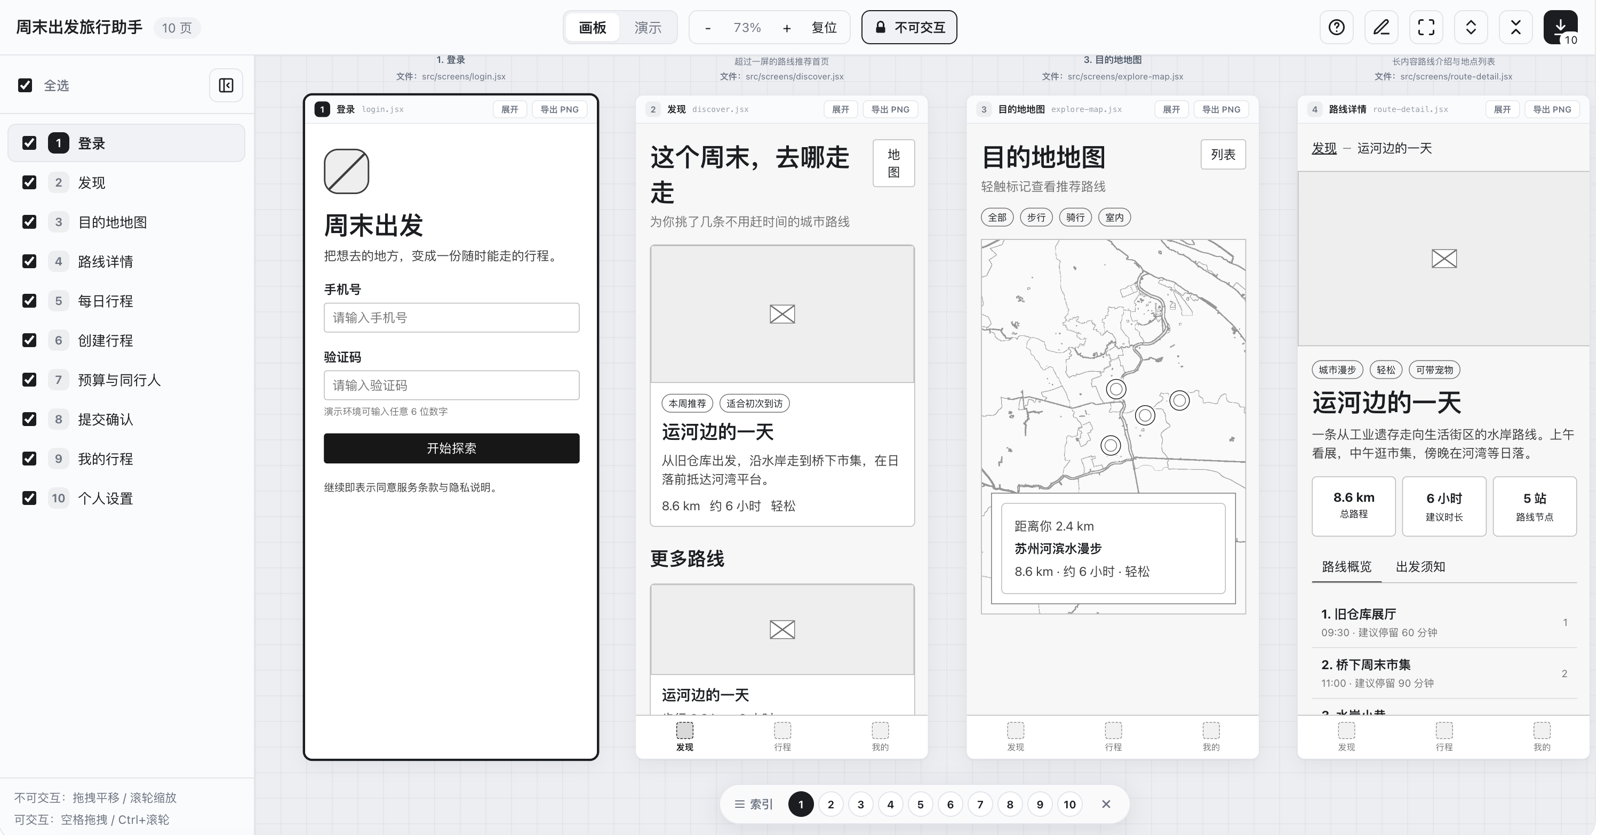Uncheck the 路线详情 page checkbox

click(29, 262)
